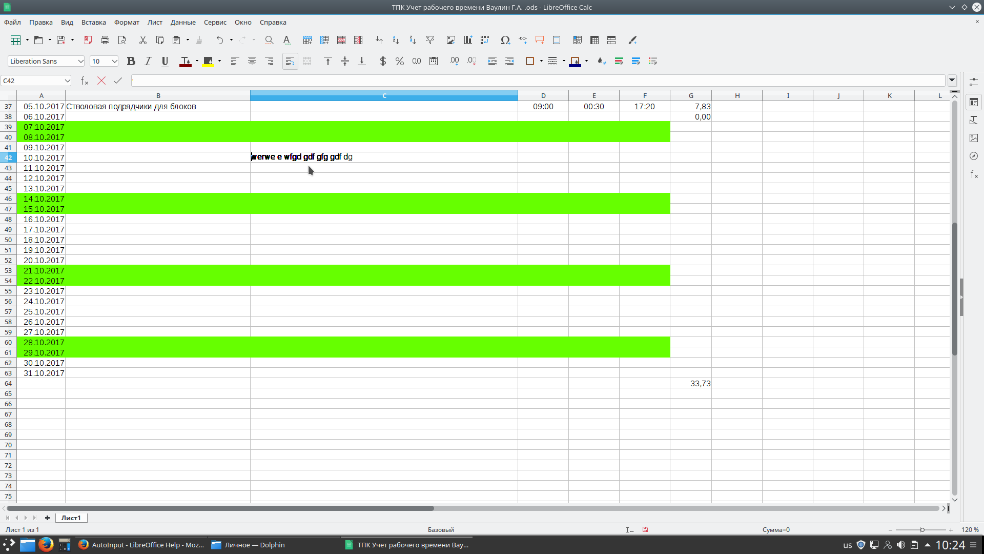Image resolution: width=984 pixels, height=554 pixels.
Task: Click the Function Wizard icon
Action: [x=85, y=81]
